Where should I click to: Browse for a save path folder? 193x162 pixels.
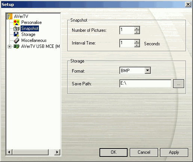178,84
